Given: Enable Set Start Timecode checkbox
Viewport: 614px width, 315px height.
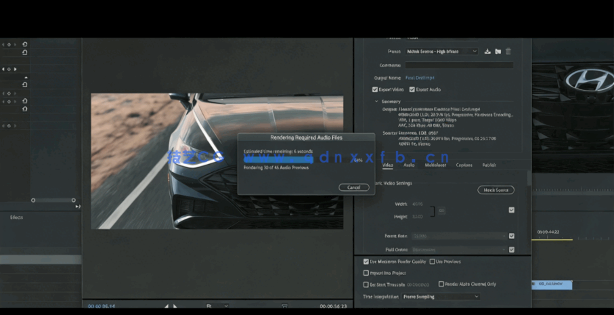Looking at the screenshot, I should tap(366, 285).
